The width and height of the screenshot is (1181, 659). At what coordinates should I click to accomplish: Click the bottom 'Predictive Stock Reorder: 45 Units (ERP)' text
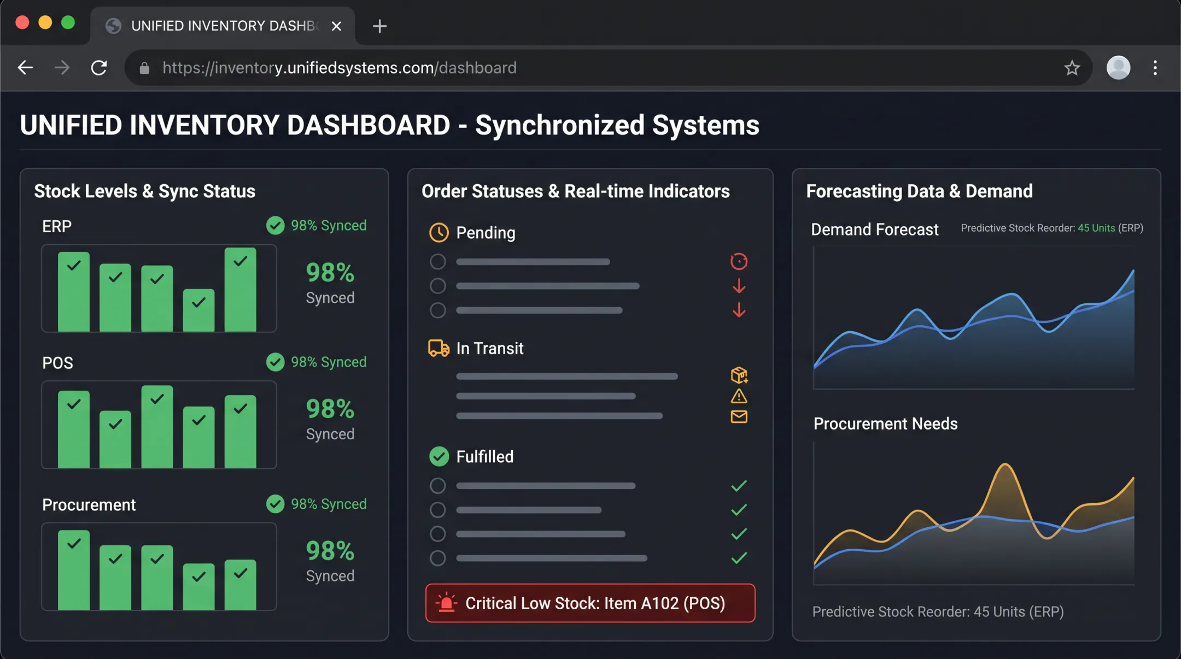pos(938,611)
